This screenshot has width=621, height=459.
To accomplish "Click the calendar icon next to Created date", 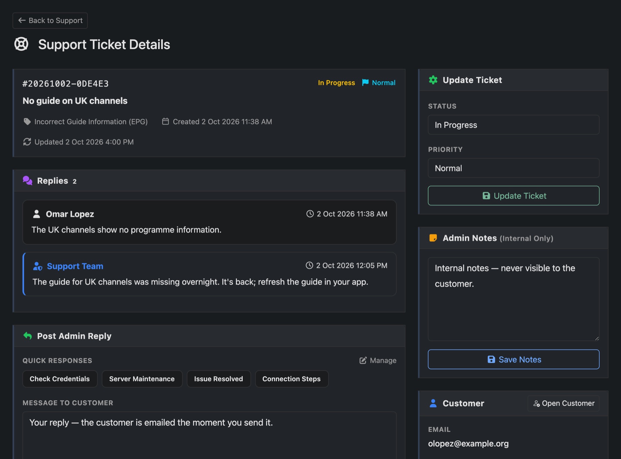I will (166, 121).
